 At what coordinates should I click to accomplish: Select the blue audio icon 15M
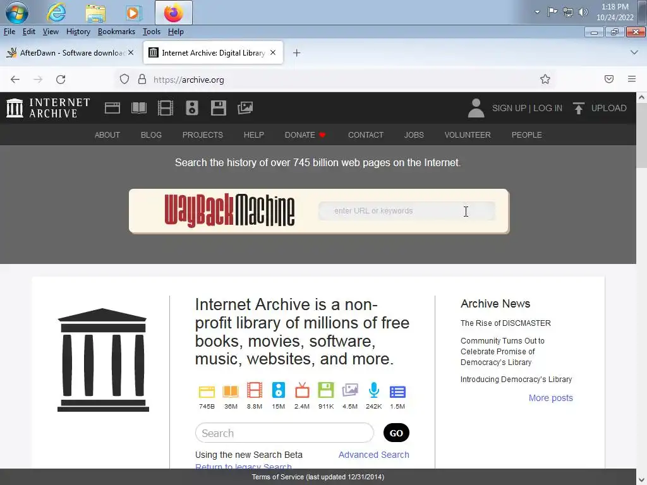[x=279, y=390]
